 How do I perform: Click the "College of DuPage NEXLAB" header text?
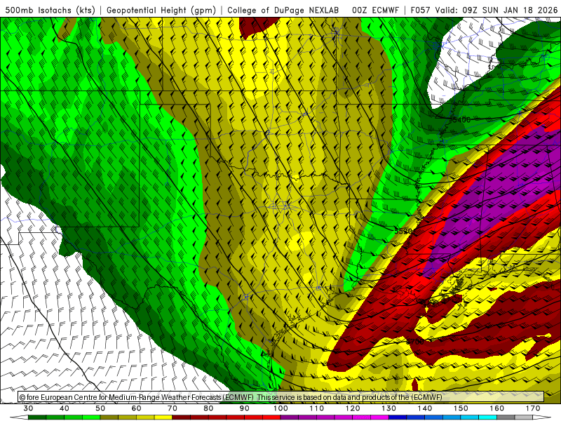click(x=283, y=10)
